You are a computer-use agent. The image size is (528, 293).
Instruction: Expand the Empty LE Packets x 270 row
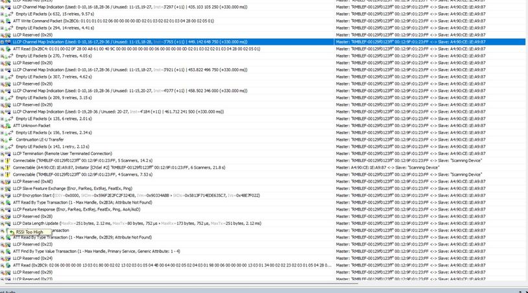pos(2,56)
